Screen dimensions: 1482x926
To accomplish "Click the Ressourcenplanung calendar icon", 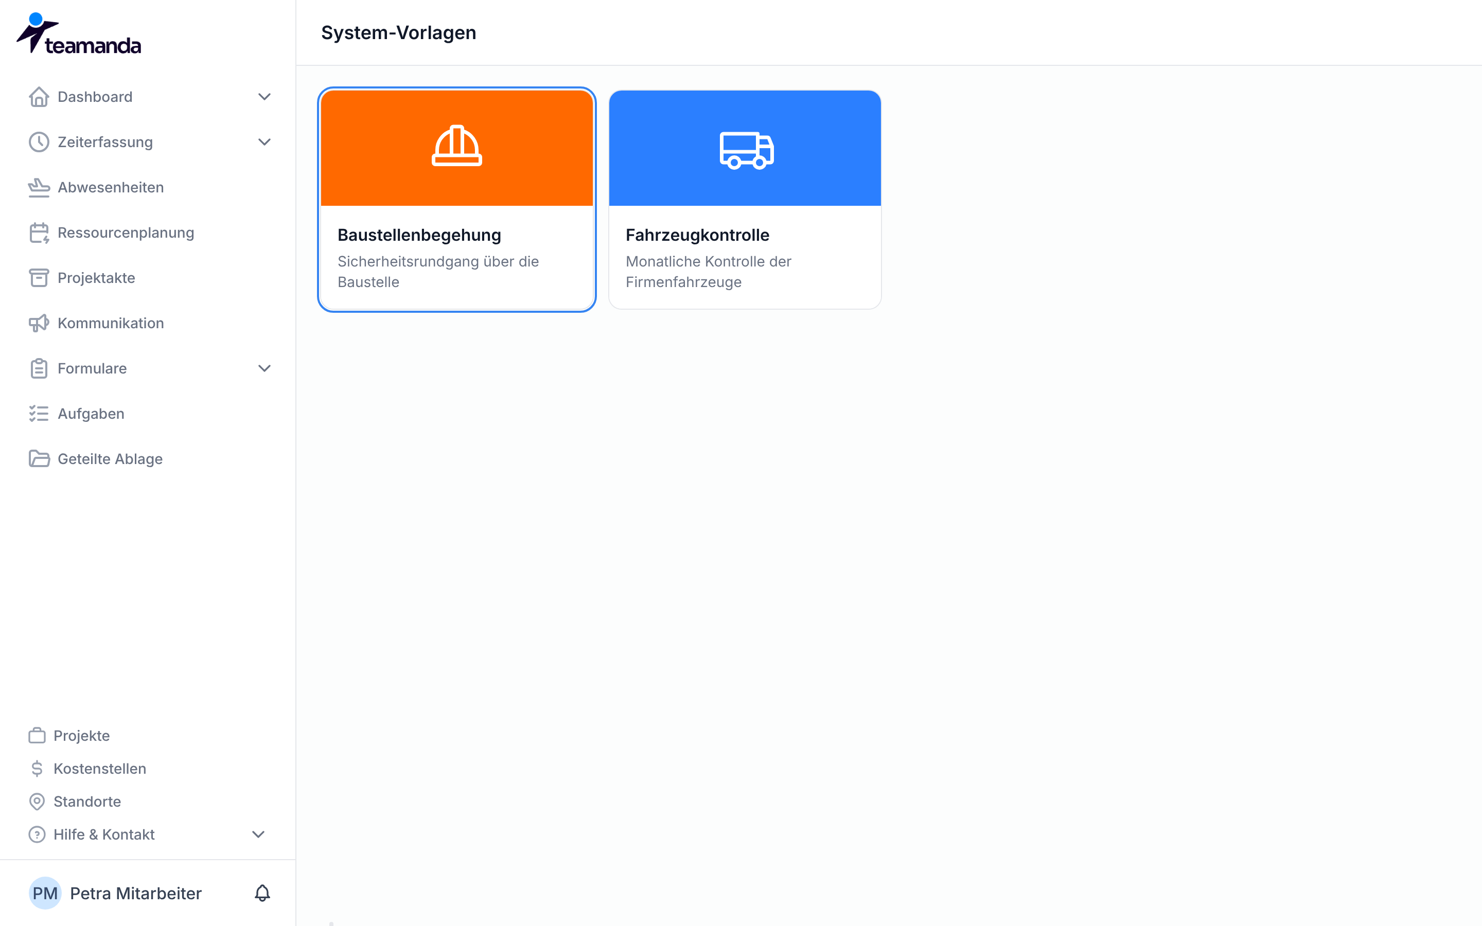I will (x=39, y=233).
